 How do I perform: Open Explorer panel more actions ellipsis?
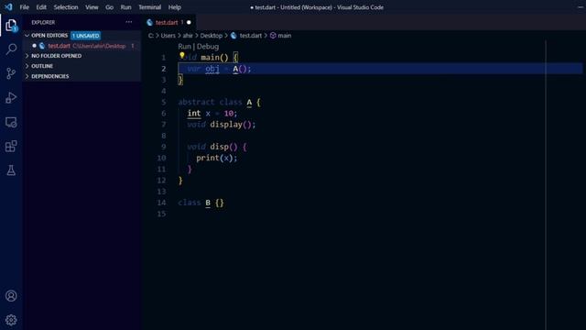point(129,22)
